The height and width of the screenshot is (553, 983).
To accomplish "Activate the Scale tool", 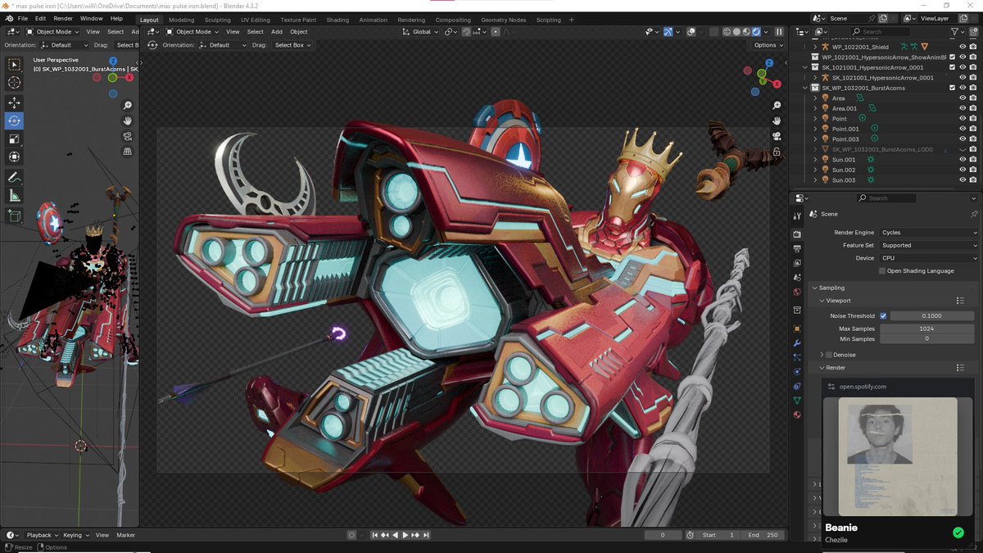I will [14, 138].
